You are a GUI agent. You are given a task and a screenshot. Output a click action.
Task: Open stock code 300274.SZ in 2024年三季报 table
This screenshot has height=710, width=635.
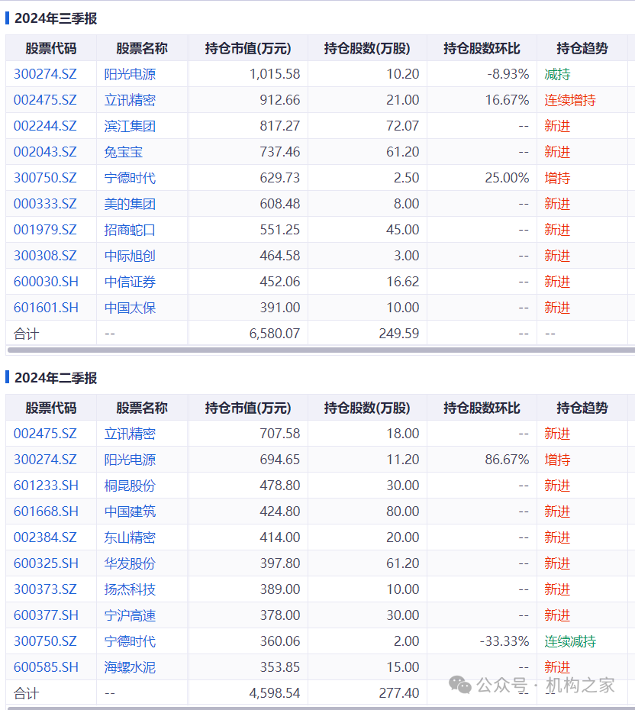point(45,74)
